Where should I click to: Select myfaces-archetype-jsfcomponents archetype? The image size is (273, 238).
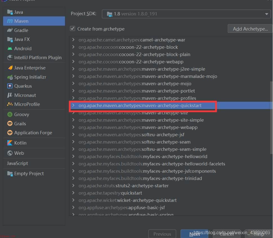pyautogui.click(x=147, y=171)
